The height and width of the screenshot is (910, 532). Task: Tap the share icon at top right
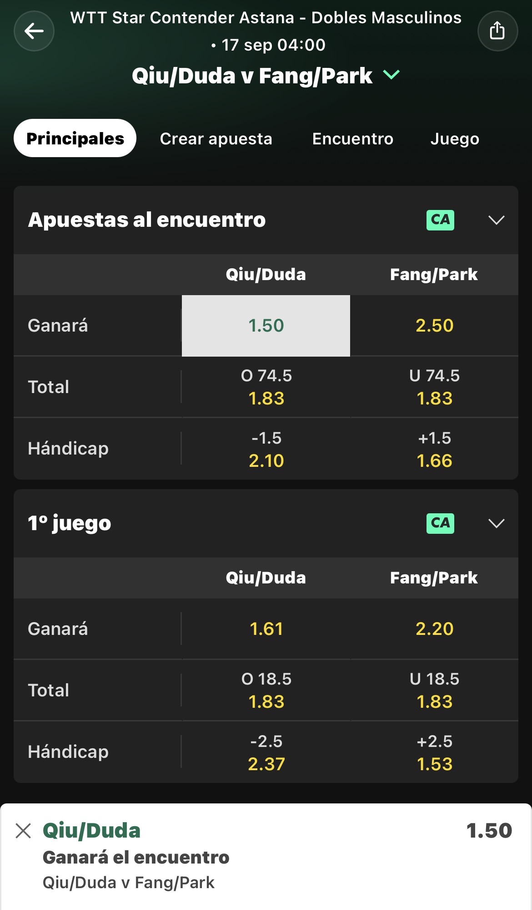tap(497, 31)
